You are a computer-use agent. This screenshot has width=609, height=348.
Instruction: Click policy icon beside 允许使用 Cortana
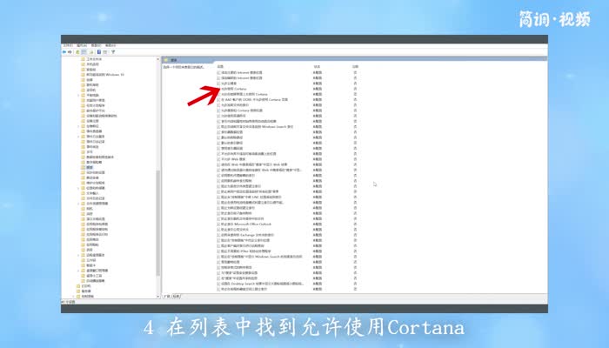pos(218,89)
